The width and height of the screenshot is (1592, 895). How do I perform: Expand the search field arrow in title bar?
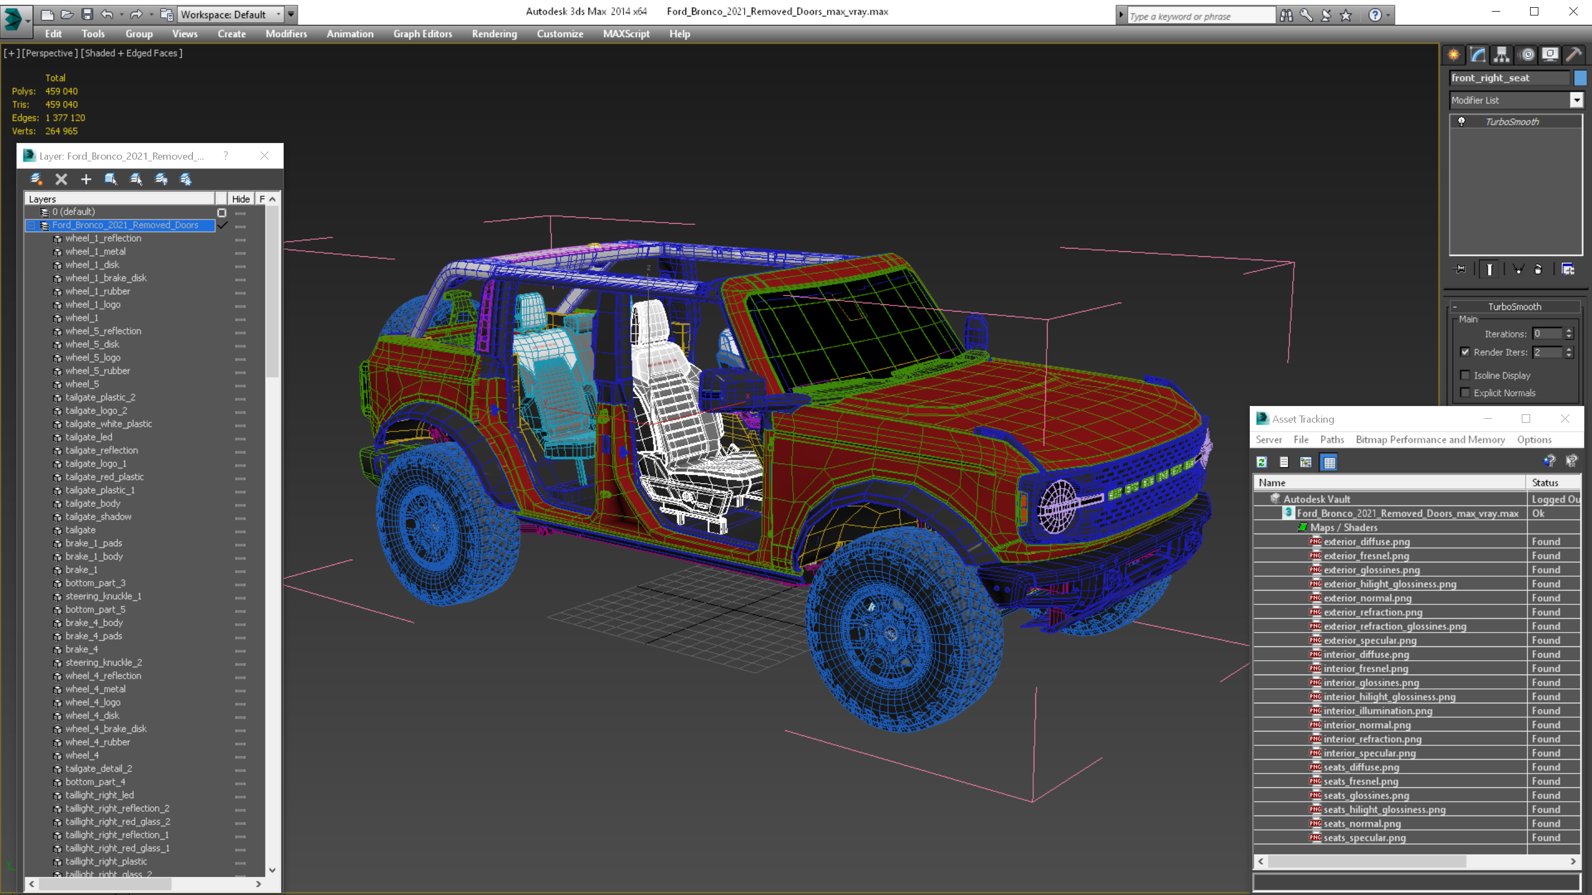(x=1121, y=15)
